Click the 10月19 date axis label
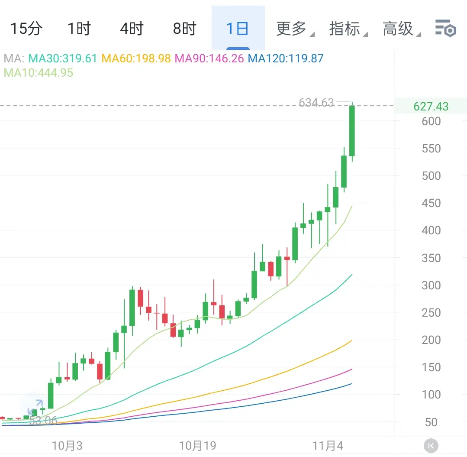This screenshot has width=467, height=457. click(197, 446)
